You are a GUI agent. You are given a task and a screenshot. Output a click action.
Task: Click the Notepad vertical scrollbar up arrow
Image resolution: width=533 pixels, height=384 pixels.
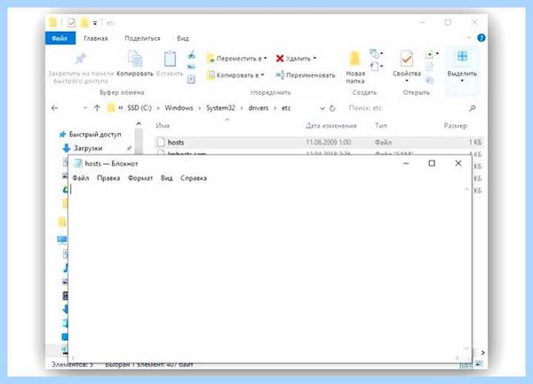[466, 189]
